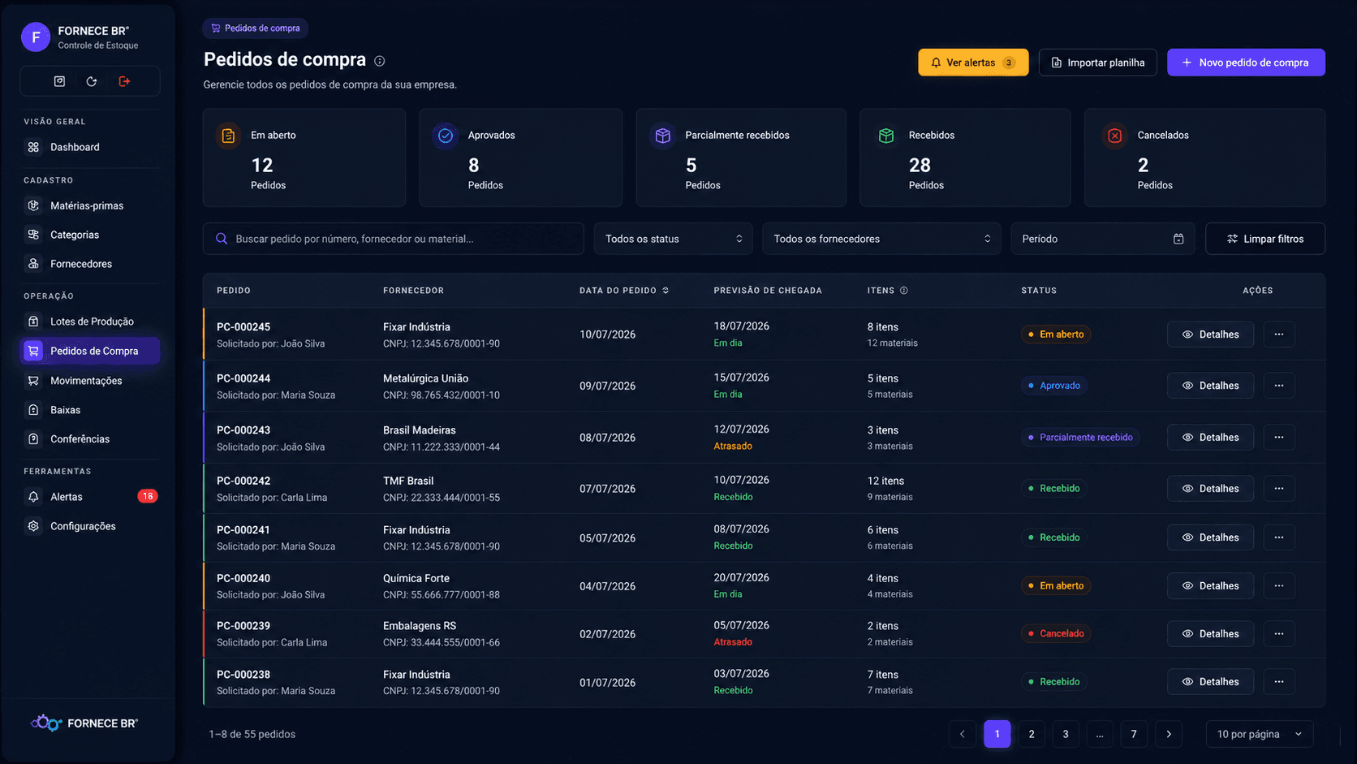1357x764 pixels.
Task: Open Configurações in the sidebar
Action: (90, 526)
